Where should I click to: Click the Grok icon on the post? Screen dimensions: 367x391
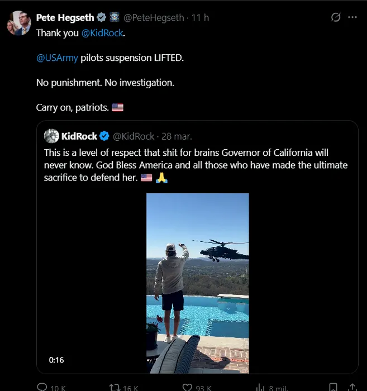(x=336, y=17)
